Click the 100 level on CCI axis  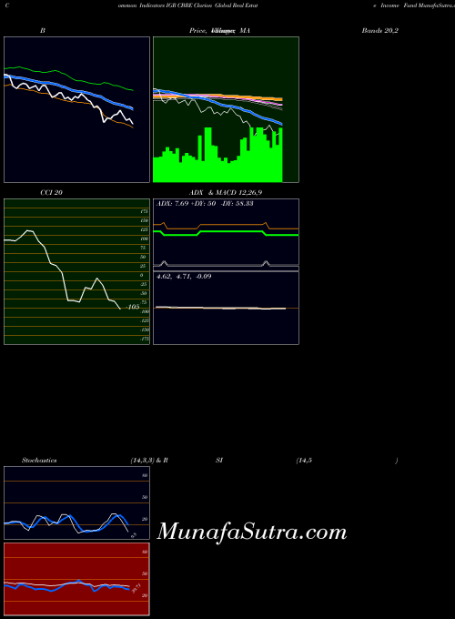coord(144,238)
